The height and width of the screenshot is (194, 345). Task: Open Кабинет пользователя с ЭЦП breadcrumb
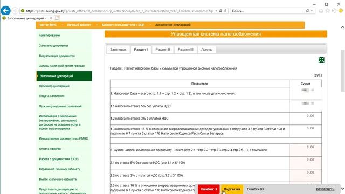pyautogui.click(x=123, y=25)
